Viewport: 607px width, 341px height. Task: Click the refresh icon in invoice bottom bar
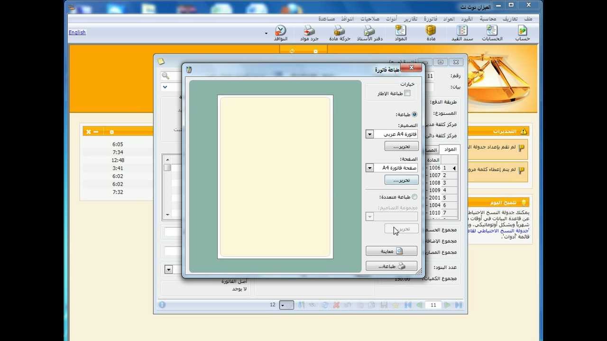tap(325, 305)
